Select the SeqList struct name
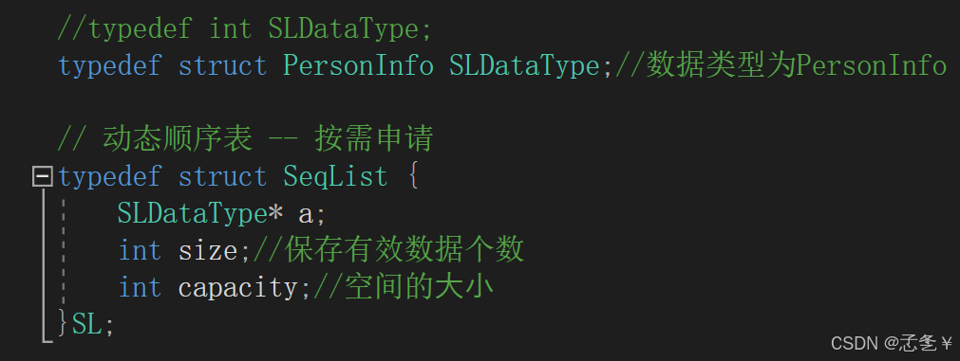This screenshot has width=960, height=361. (335, 177)
